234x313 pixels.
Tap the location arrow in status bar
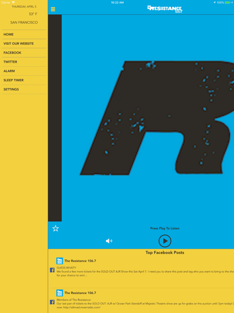click(x=214, y=2)
